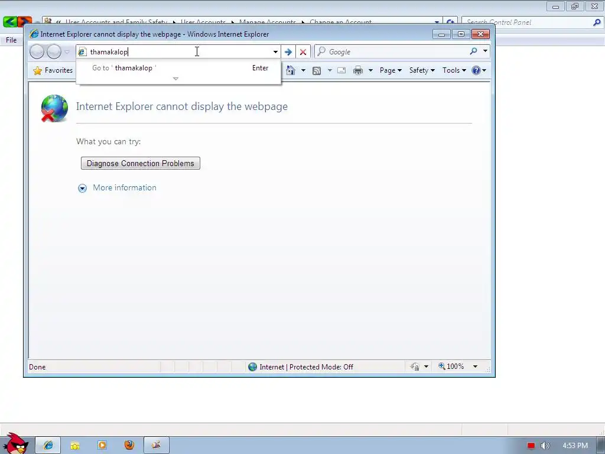Click the Read Mail envelope icon

(341, 70)
